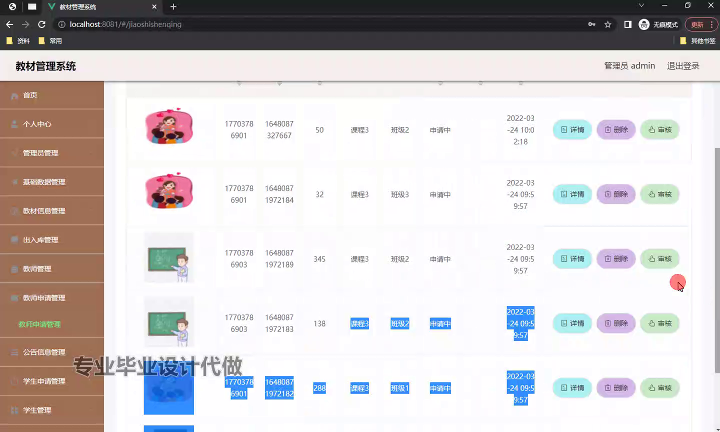Open the saved password key icon

point(592,24)
